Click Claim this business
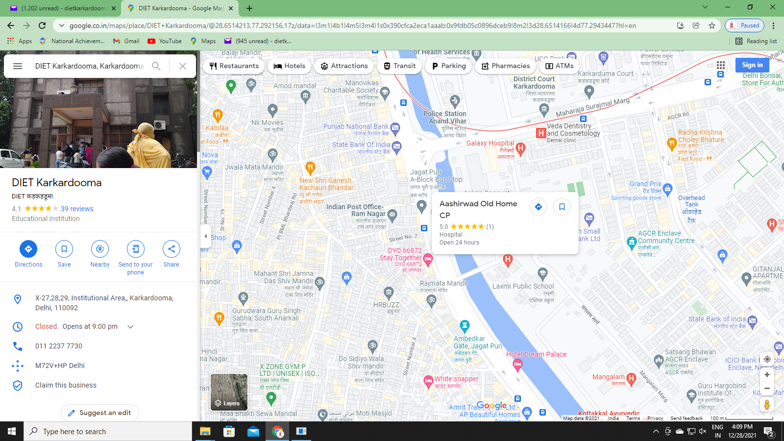784x441 pixels. (x=66, y=385)
